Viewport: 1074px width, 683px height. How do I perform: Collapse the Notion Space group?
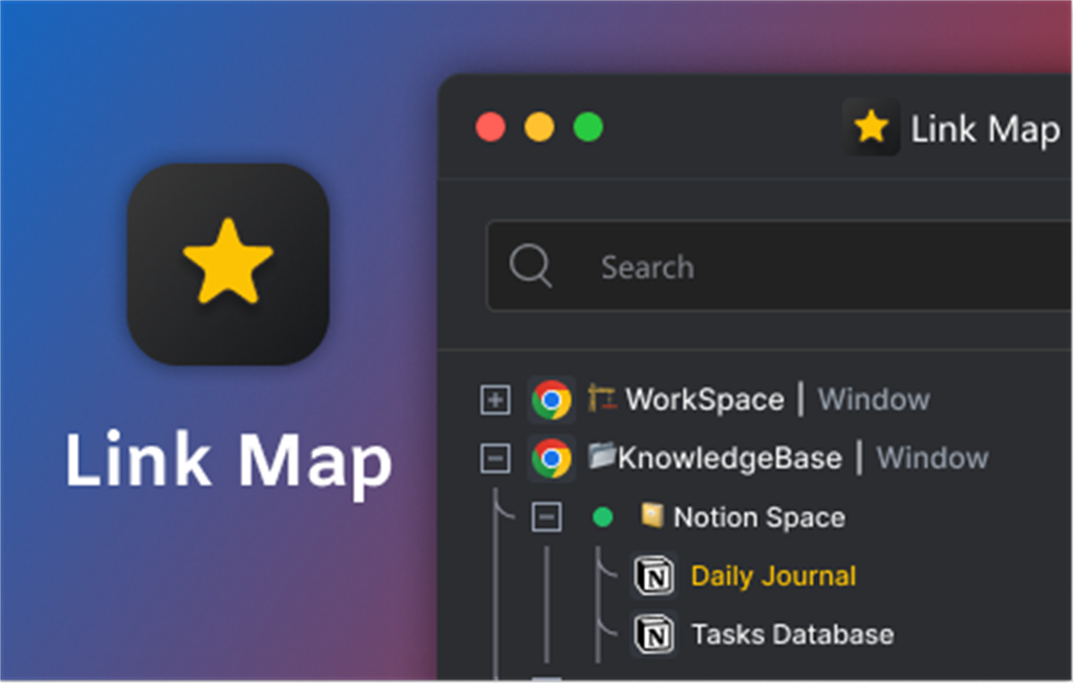point(547,517)
